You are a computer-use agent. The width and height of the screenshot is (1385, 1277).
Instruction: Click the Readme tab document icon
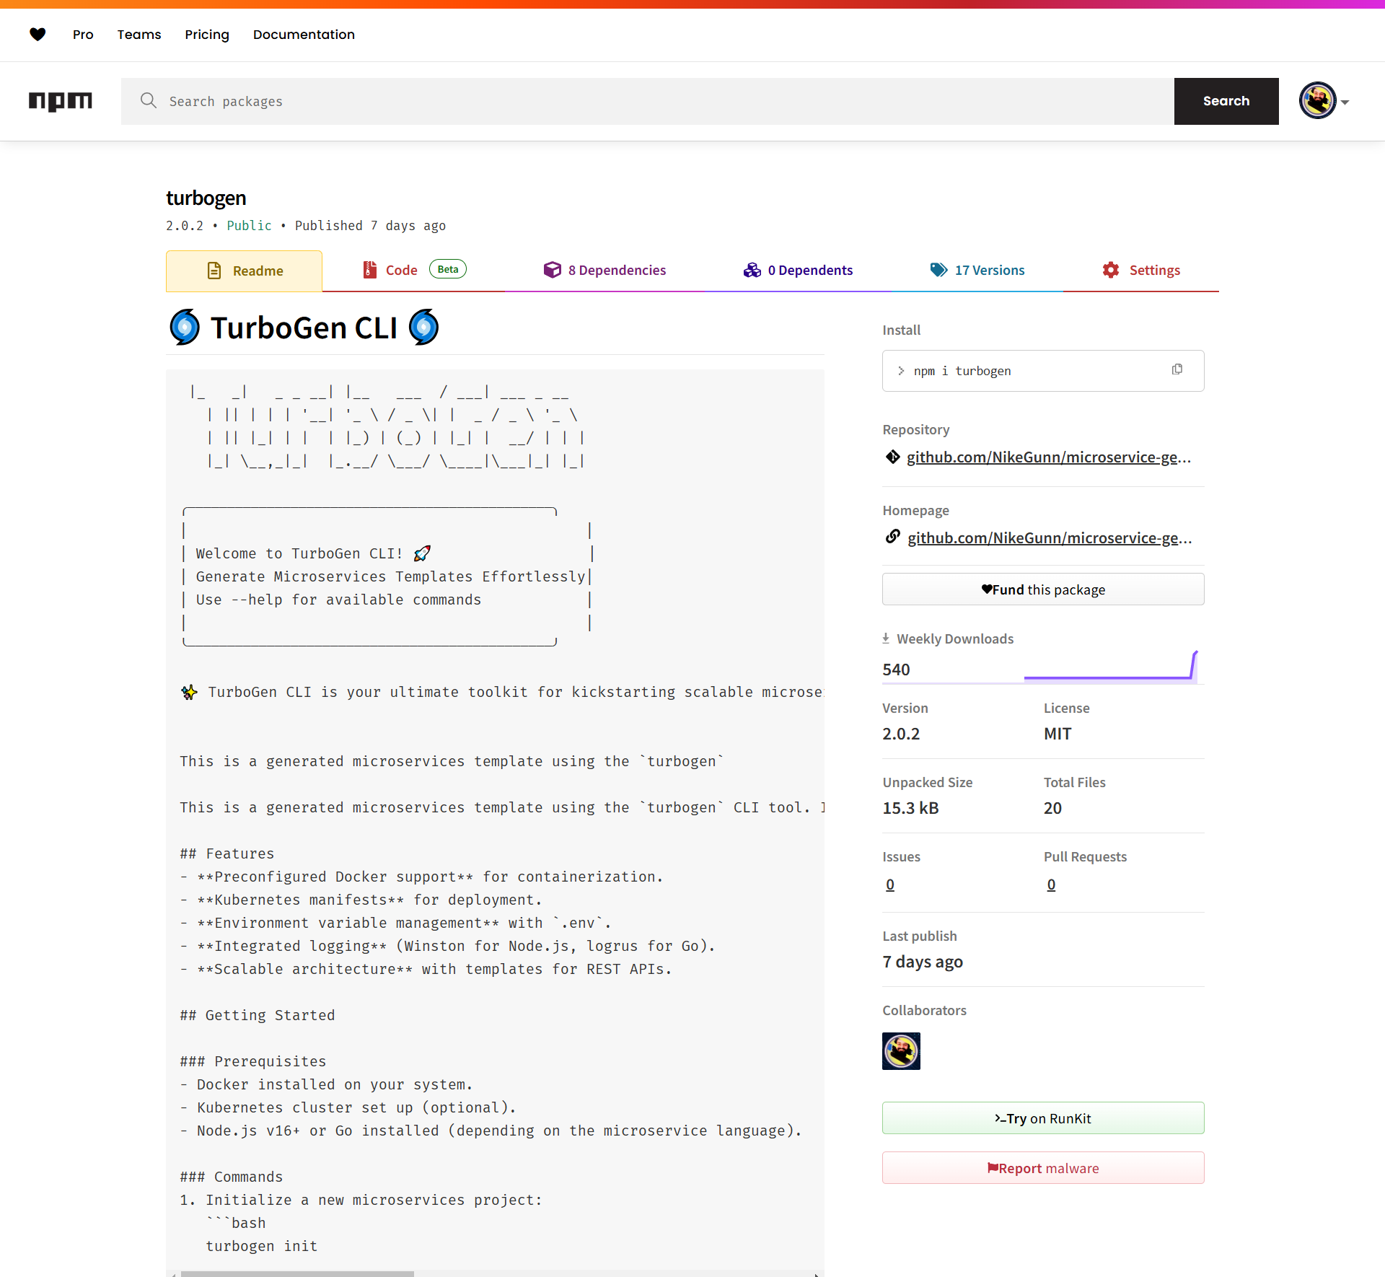coord(214,271)
